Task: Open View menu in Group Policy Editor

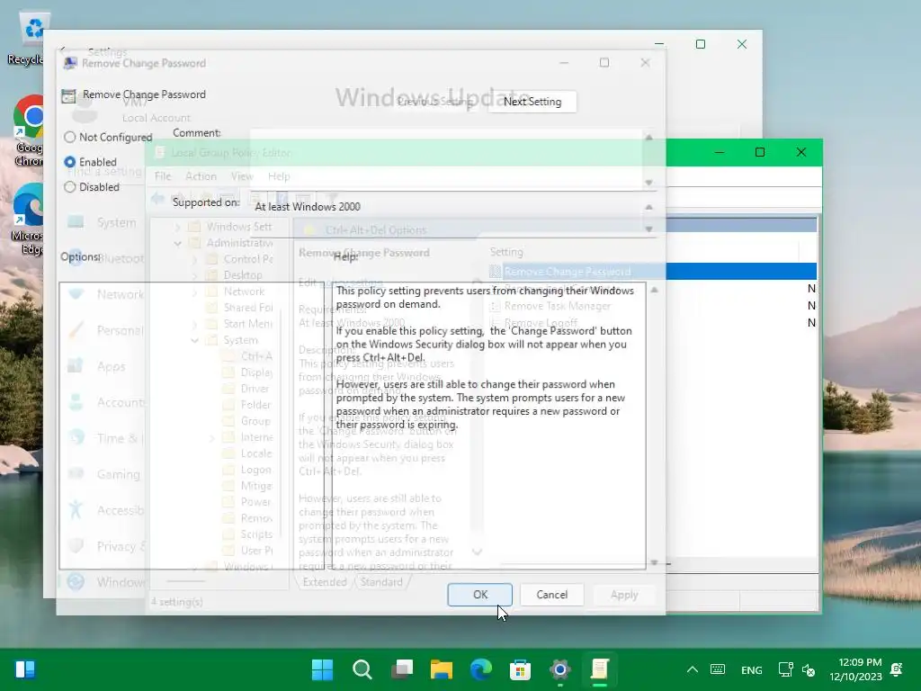Action: [x=241, y=176]
